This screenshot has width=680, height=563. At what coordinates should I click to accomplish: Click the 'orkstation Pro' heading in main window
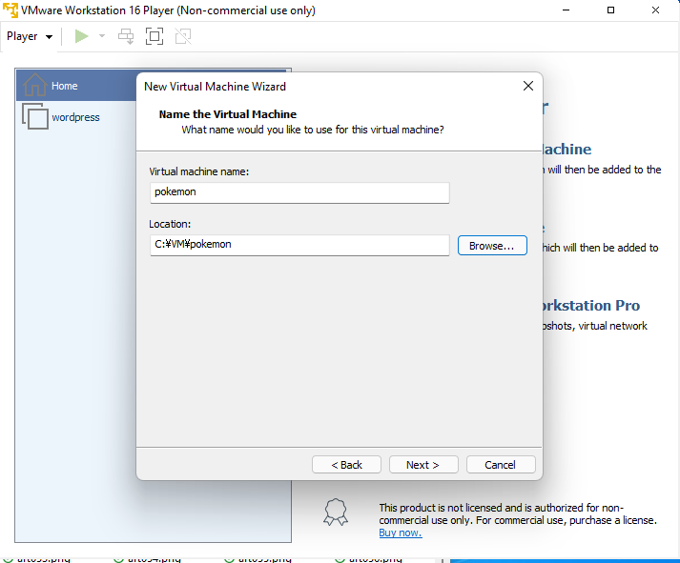591,306
